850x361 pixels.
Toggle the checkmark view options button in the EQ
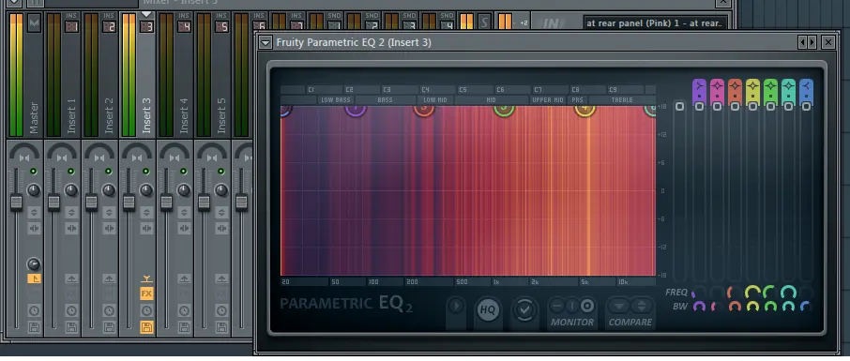[524, 310]
